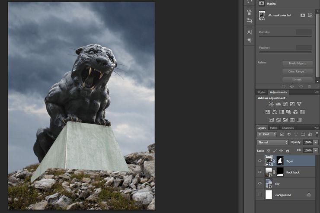Viewport: 320px width, 213px height.
Task: Add a Curves adjustment
Action: [x=285, y=104]
